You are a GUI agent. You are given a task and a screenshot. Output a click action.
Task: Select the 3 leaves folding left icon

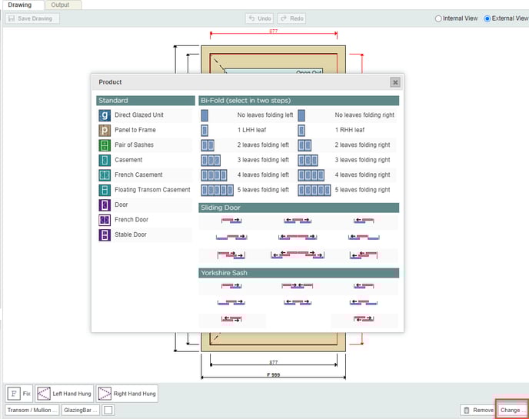210,160
